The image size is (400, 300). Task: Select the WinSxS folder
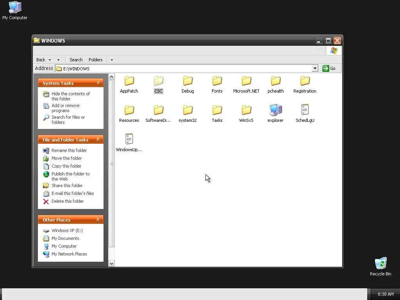246,114
